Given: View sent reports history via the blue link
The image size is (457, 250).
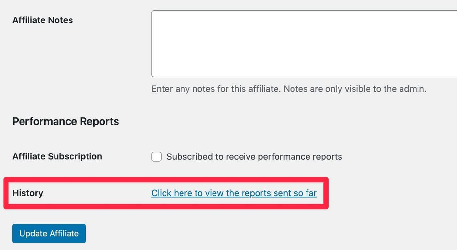Looking at the screenshot, I should 234,193.
